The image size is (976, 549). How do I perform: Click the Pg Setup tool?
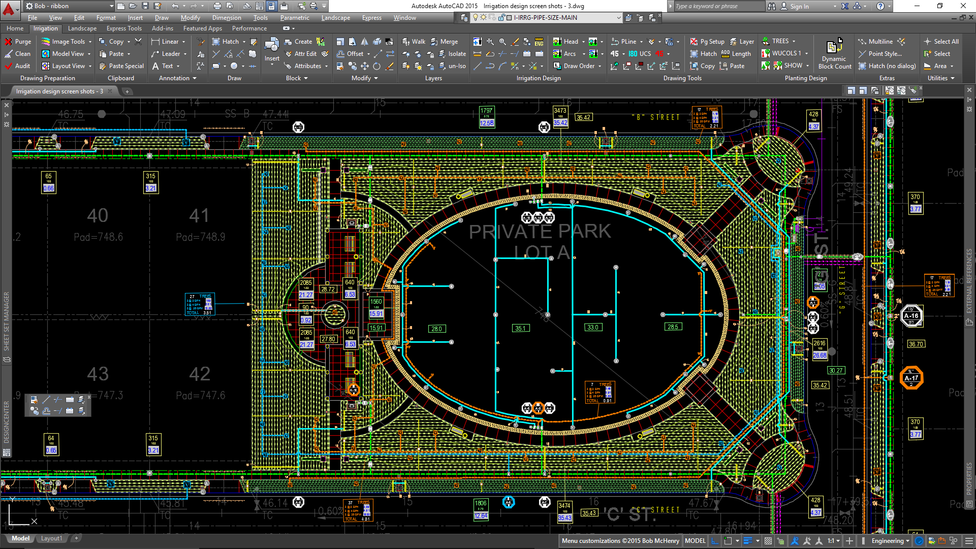pyautogui.click(x=708, y=42)
